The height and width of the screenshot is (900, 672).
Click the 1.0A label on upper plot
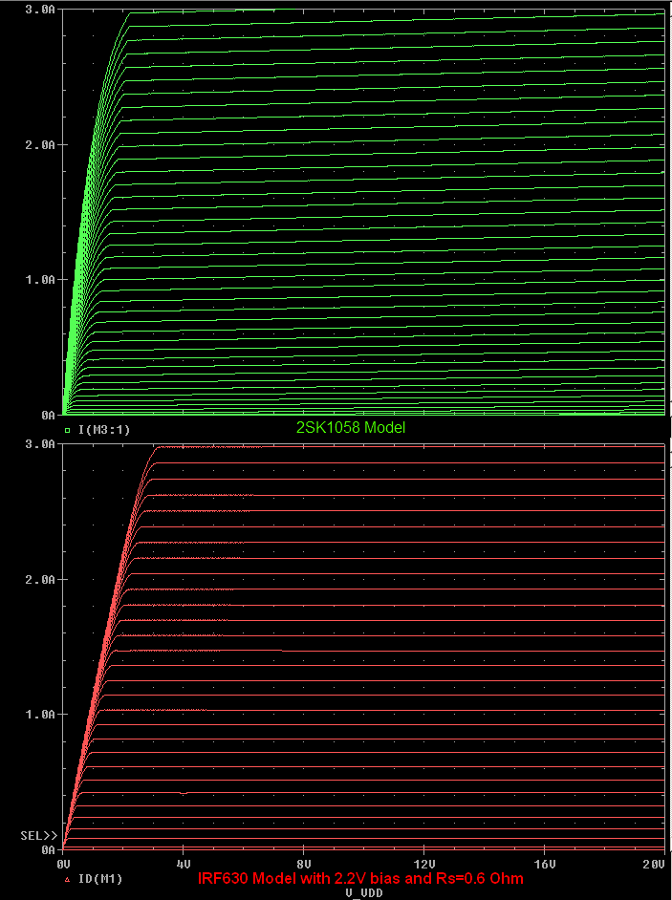pyautogui.click(x=39, y=280)
